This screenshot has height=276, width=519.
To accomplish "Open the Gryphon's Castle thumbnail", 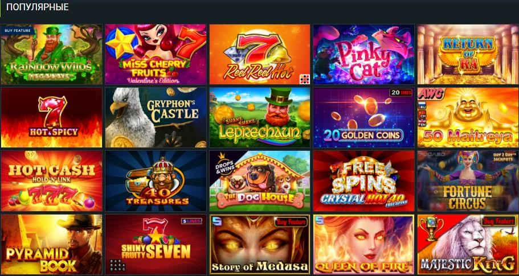I will tap(156, 117).
